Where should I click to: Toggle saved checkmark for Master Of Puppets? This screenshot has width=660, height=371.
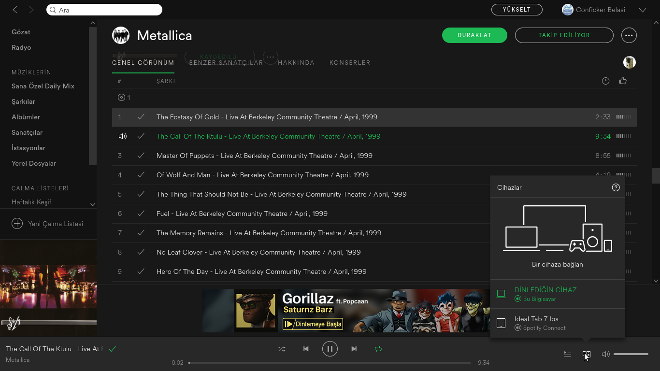point(141,156)
